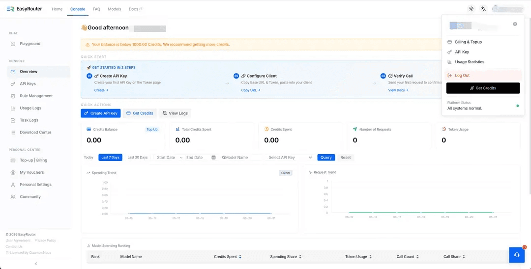Click the Rule Management shield icon

pyautogui.click(x=13, y=96)
